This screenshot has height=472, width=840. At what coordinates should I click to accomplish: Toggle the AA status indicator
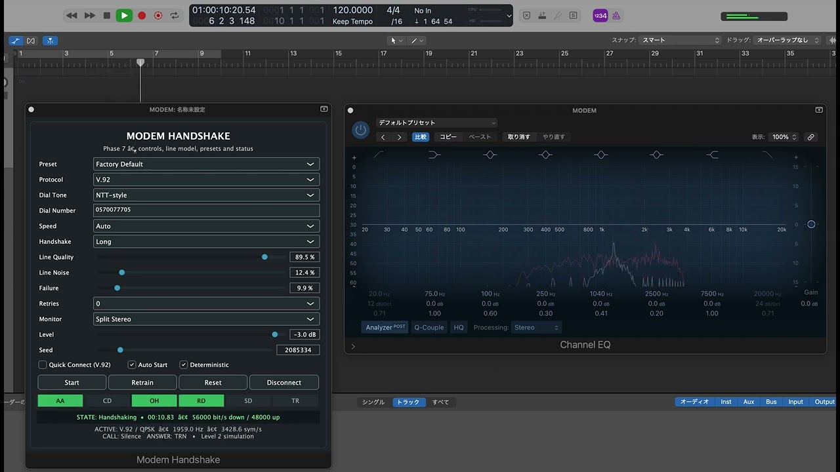(x=60, y=401)
